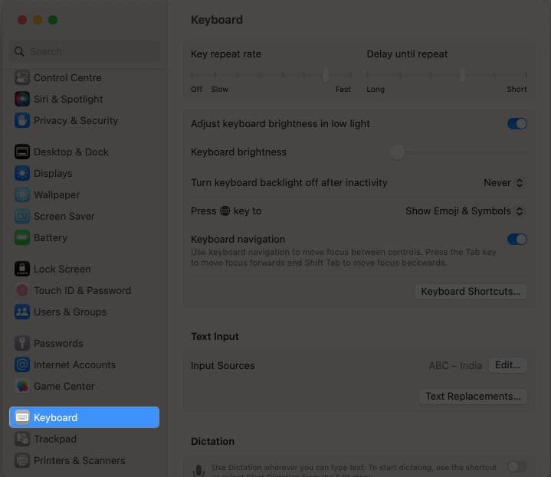This screenshot has width=551, height=477.
Task: Click the Printers & Scanners icon
Action: click(x=22, y=460)
